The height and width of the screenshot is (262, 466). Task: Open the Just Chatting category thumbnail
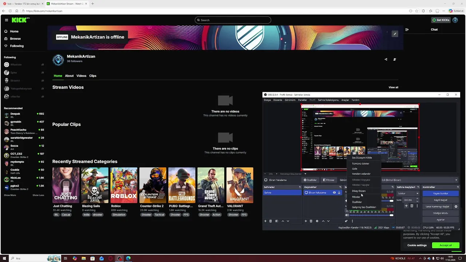coord(66,185)
